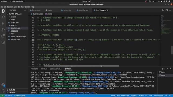Open the Terminal menu
Screen dimensions: 173x97
click(27, 7)
